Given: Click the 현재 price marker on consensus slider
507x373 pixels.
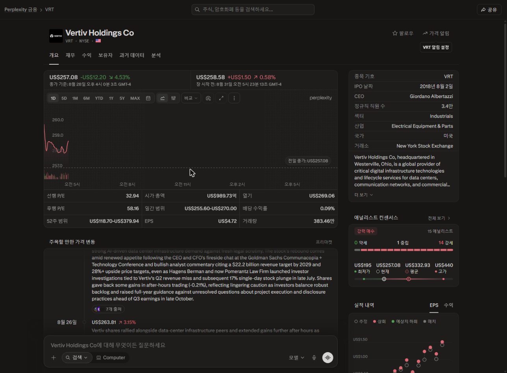Looking at the screenshot, I should pos(384,279).
